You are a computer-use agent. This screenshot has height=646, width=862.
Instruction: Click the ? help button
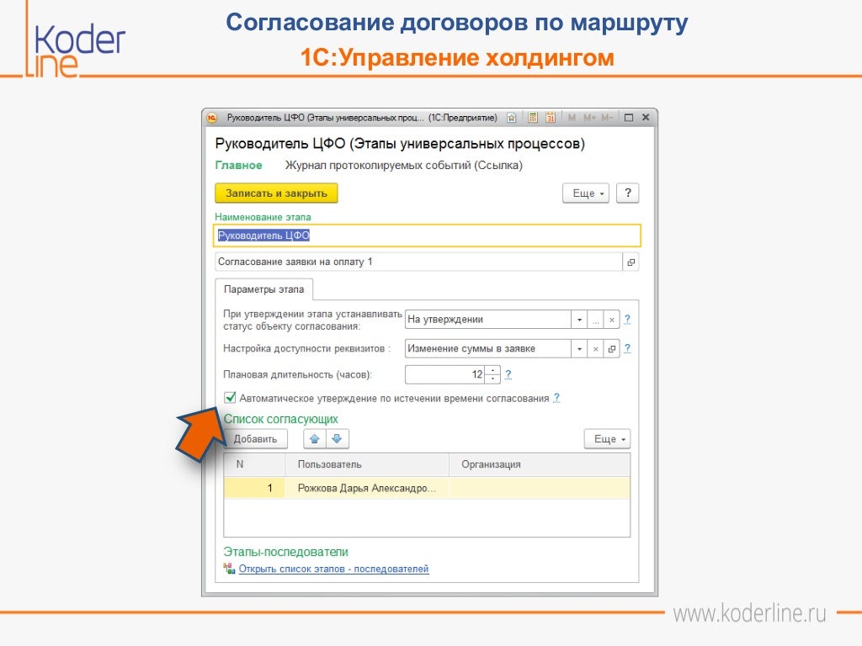coord(628,193)
